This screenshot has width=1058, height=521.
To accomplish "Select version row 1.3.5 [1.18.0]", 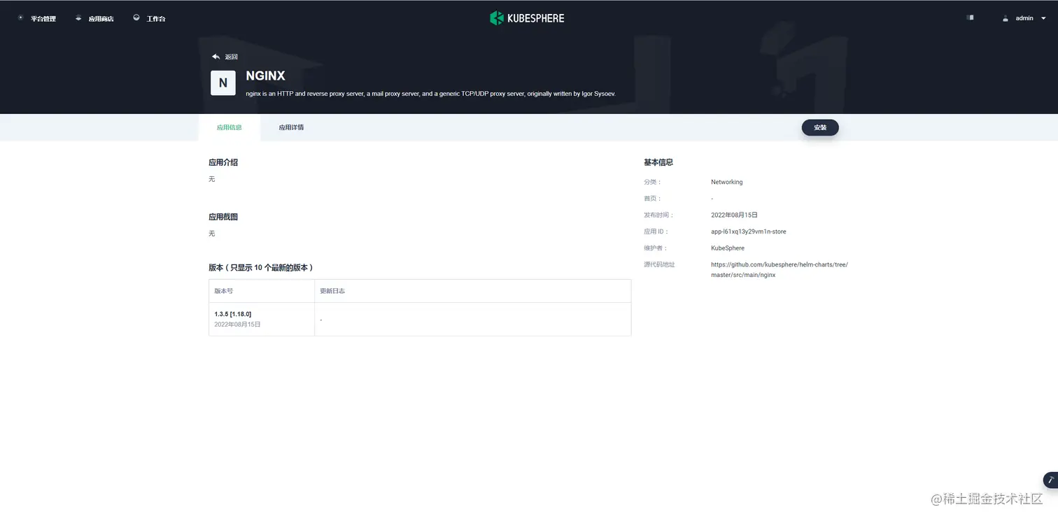I will click(420, 319).
